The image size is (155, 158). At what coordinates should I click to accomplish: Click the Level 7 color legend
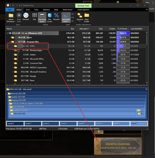(139, 123)
